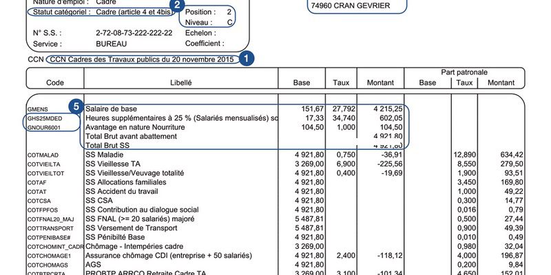Select amount 602,05
Screen dimensions: 551x275
point(391,118)
